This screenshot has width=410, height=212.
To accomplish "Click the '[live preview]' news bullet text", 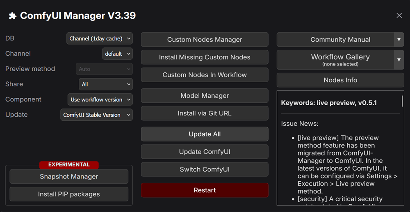I will pos(347,164).
